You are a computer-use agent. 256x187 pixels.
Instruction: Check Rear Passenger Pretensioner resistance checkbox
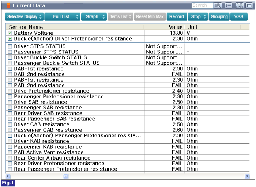[x=10, y=169]
